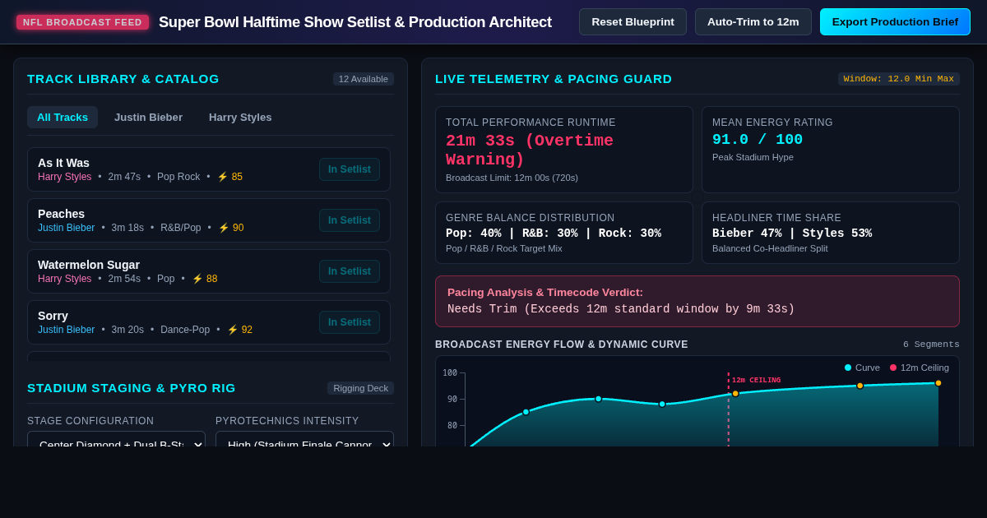Select the As It Was track title
This screenshot has width=987, height=518.
coord(63,163)
